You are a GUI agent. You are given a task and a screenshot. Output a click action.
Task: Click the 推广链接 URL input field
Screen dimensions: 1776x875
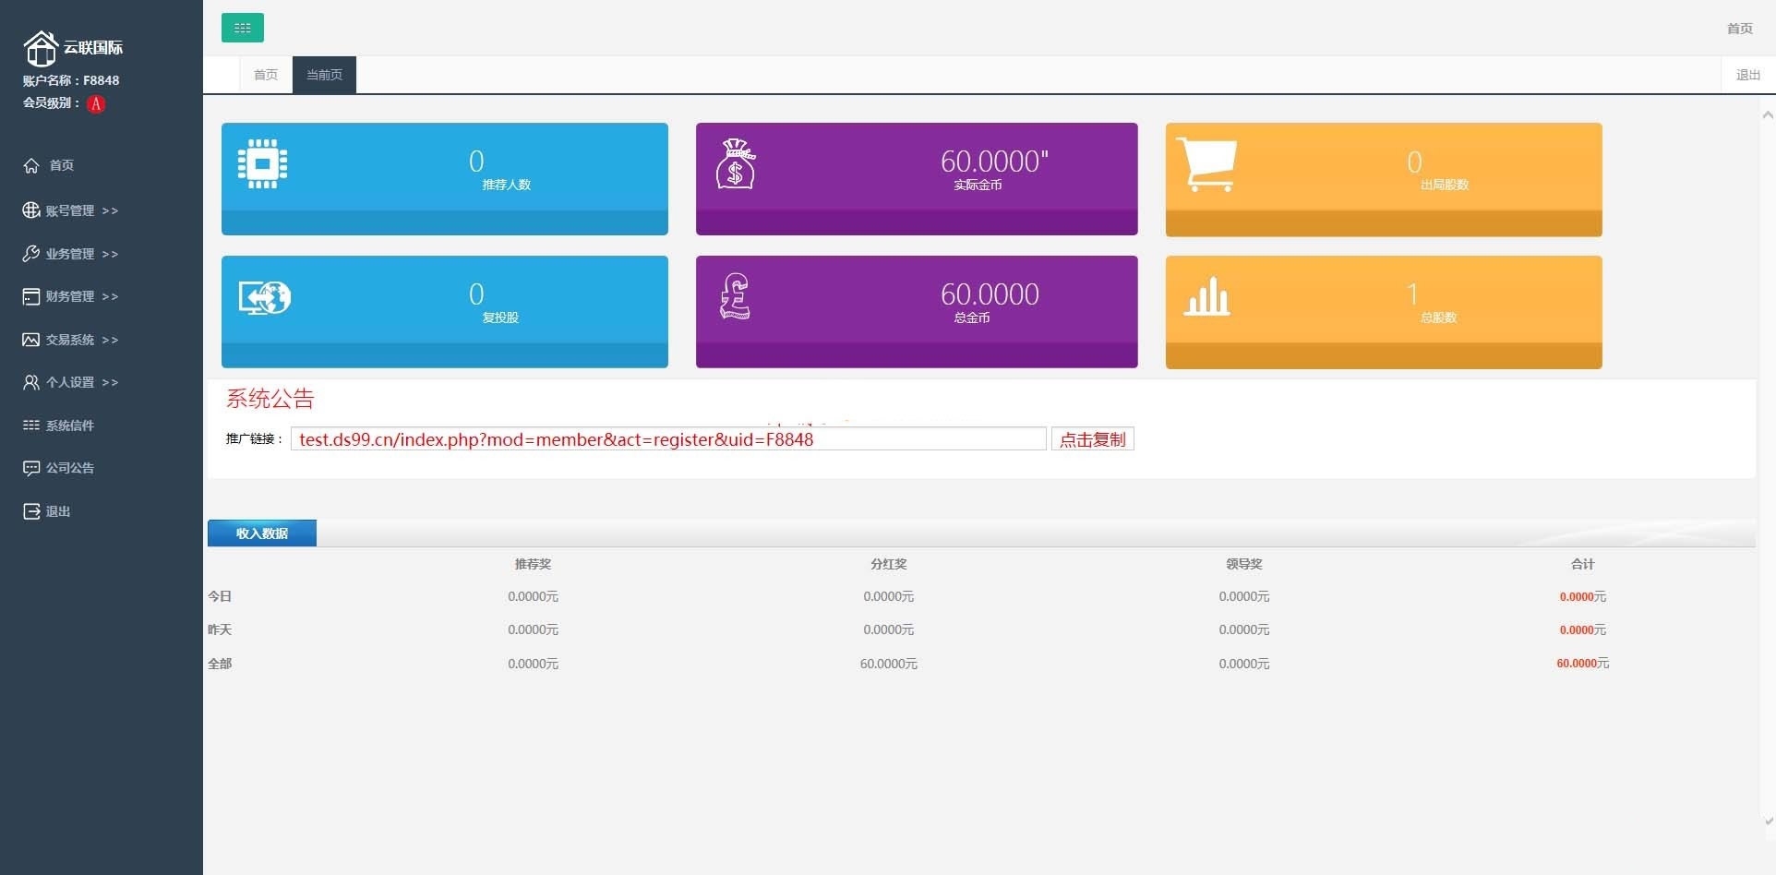tap(667, 439)
